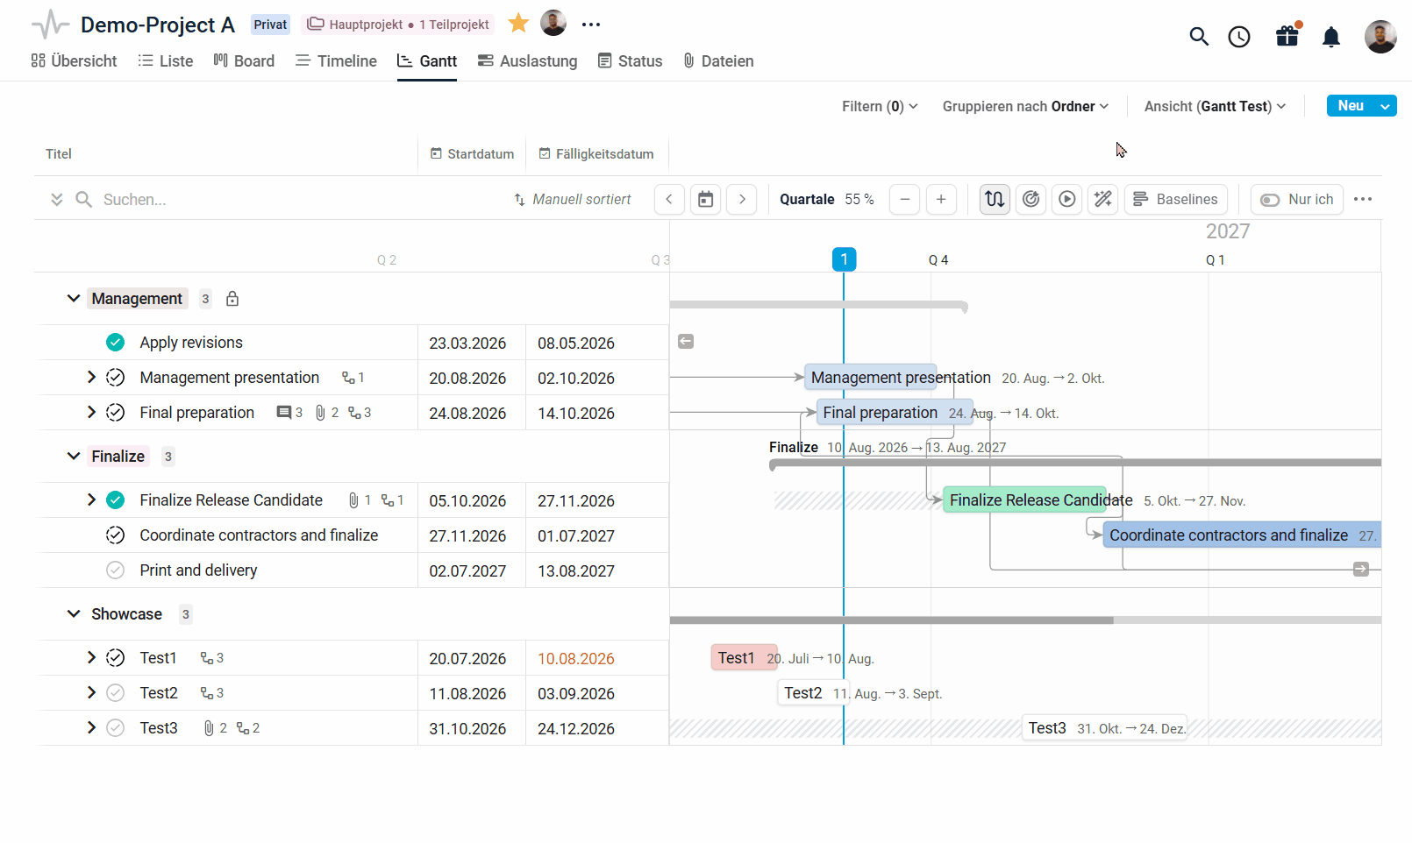Viewport: 1412px width, 843px height.
Task: Switch to the Auslastung tab
Action: pyautogui.click(x=527, y=61)
